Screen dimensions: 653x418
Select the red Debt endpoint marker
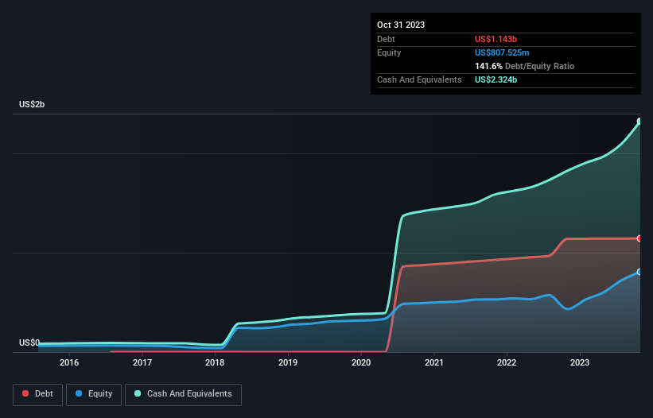click(639, 238)
